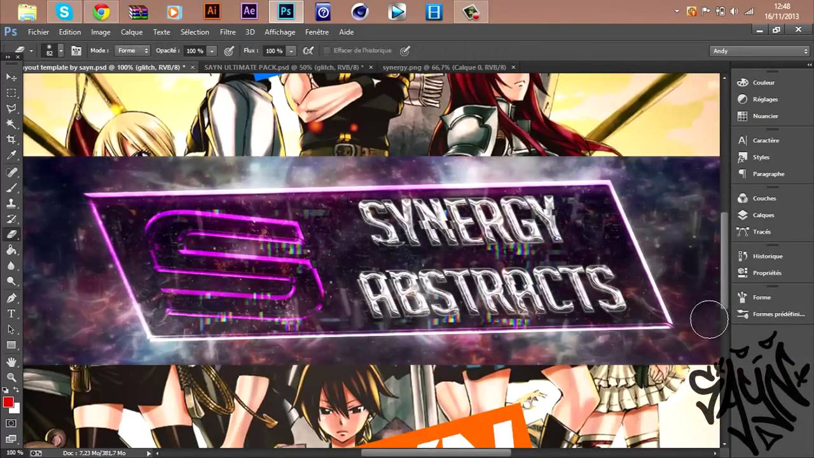Reset default foreground and background colors

click(6, 390)
